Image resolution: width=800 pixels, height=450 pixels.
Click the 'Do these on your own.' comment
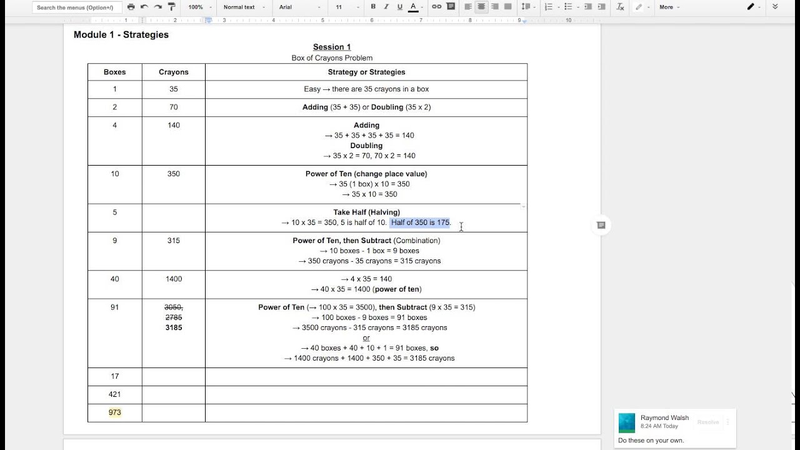point(651,440)
